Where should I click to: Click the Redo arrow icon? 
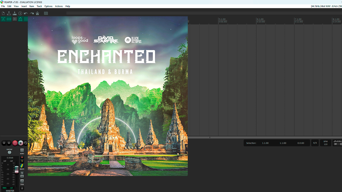click(x=32, y=13)
